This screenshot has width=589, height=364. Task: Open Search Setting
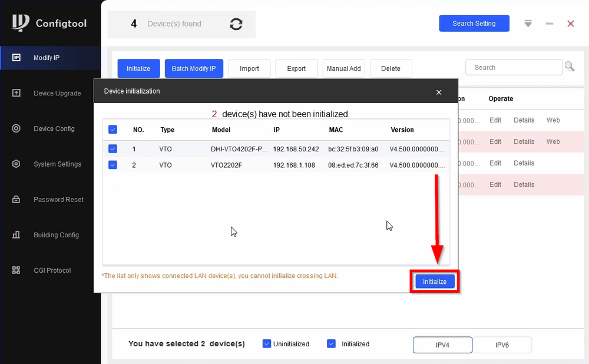click(474, 23)
